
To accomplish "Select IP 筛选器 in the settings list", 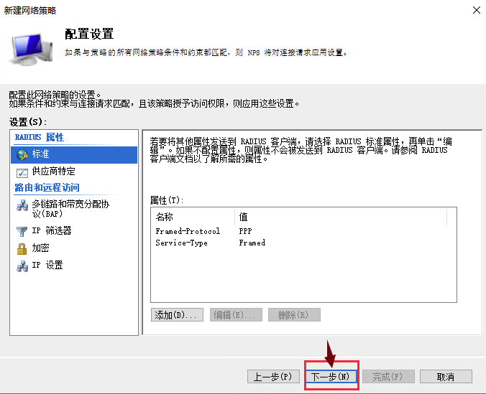I will pyautogui.click(x=52, y=231).
